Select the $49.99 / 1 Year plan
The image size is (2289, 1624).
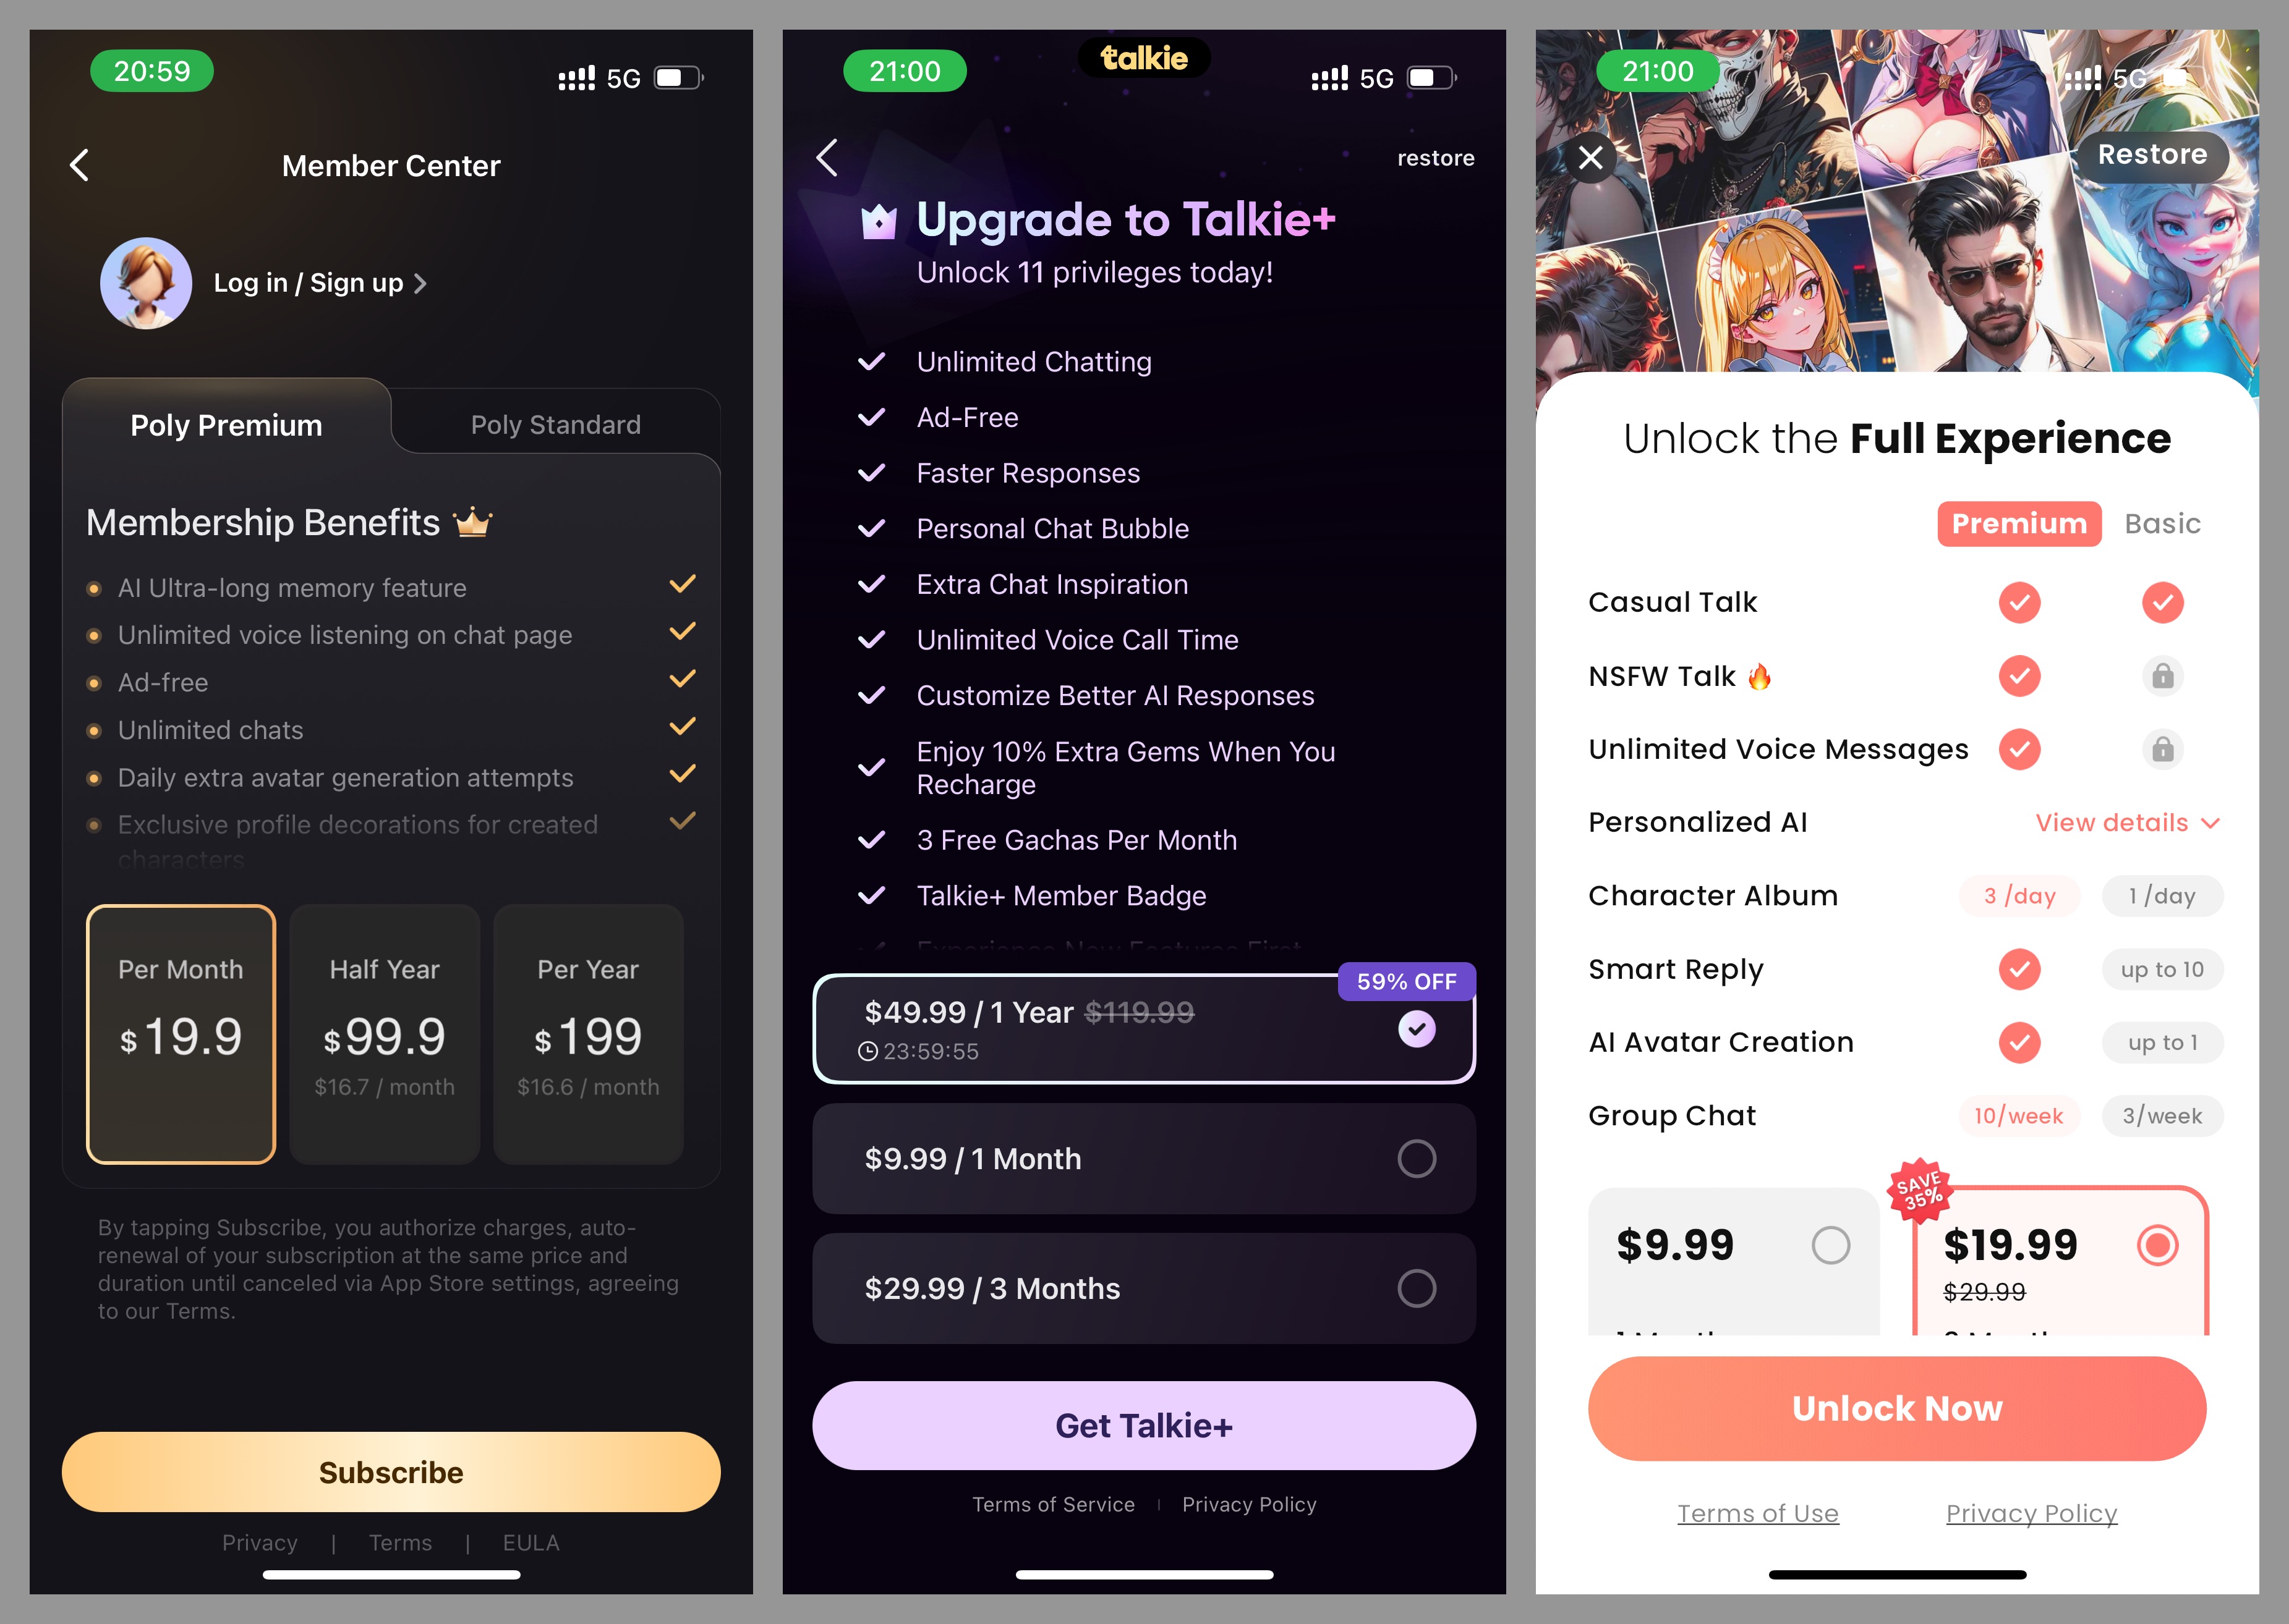point(1143,1029)
